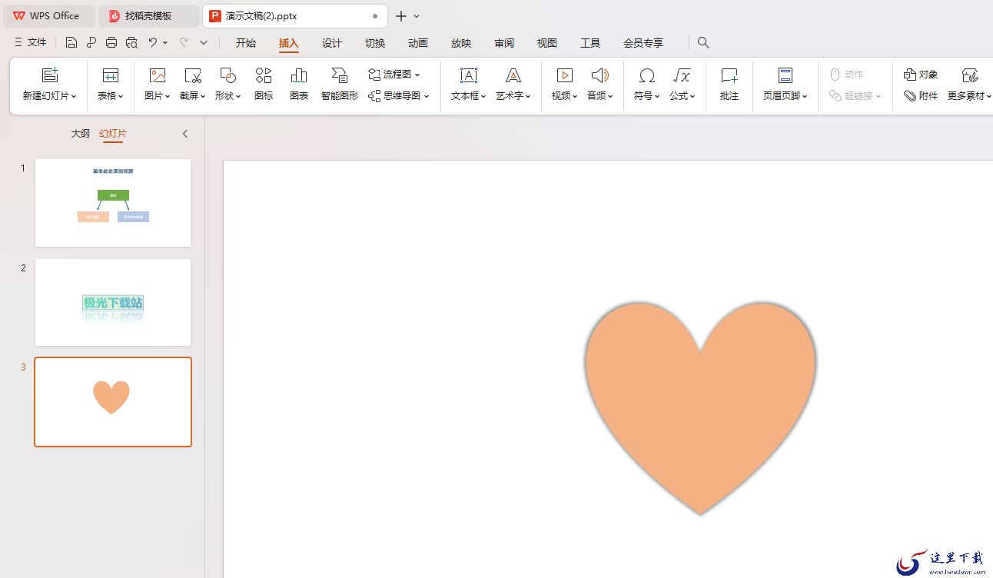Image resolution: width=993 pixels, height=578 pixels.
Task: Open 智能图形 (Smart Graphics)
Action: pos(340,85)
